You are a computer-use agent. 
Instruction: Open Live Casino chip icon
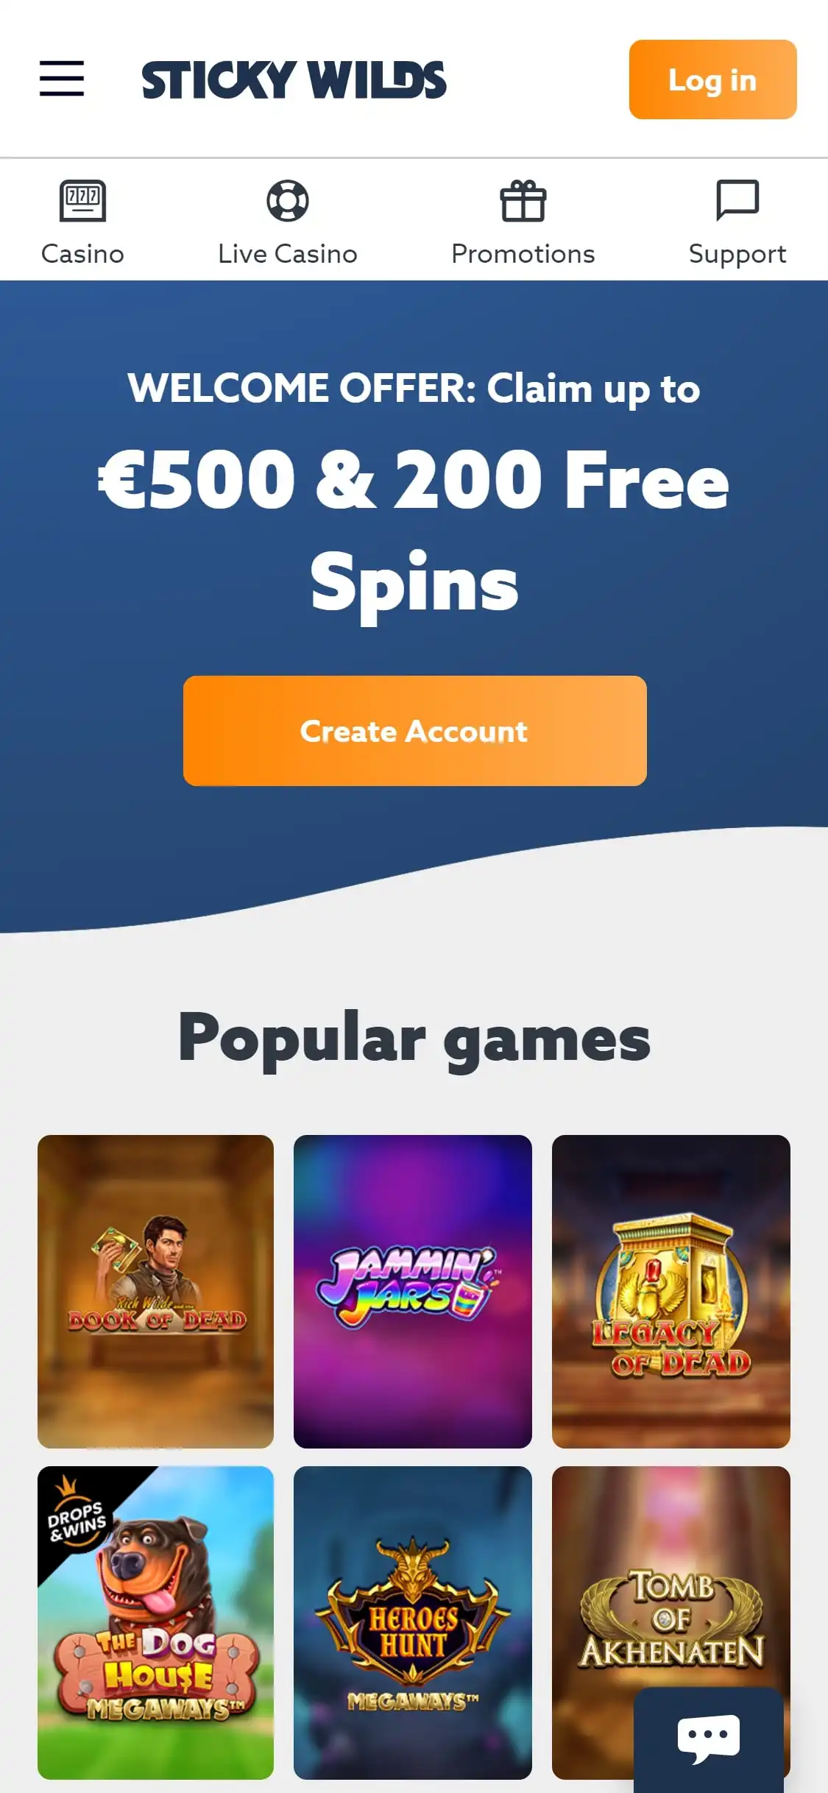click(288, 201)
